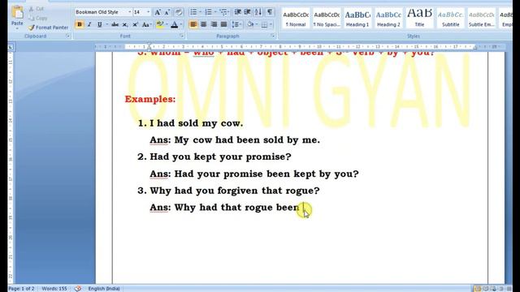This screenshot has height=292, width=520.
Task: Apply the Heading 1 style
Action: coord(357,19)
